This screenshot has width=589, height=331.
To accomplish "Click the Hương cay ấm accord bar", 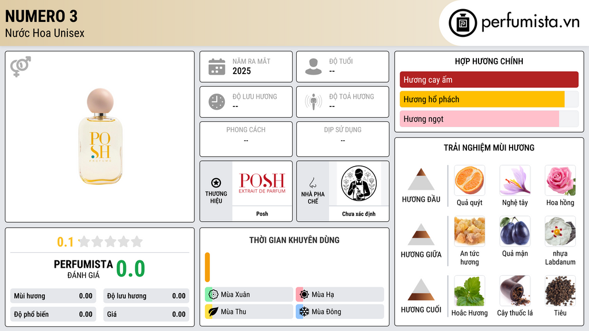I will 489,79.
